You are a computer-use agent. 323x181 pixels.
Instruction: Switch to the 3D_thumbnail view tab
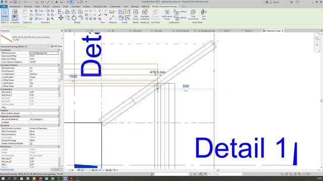click(182, 31)
